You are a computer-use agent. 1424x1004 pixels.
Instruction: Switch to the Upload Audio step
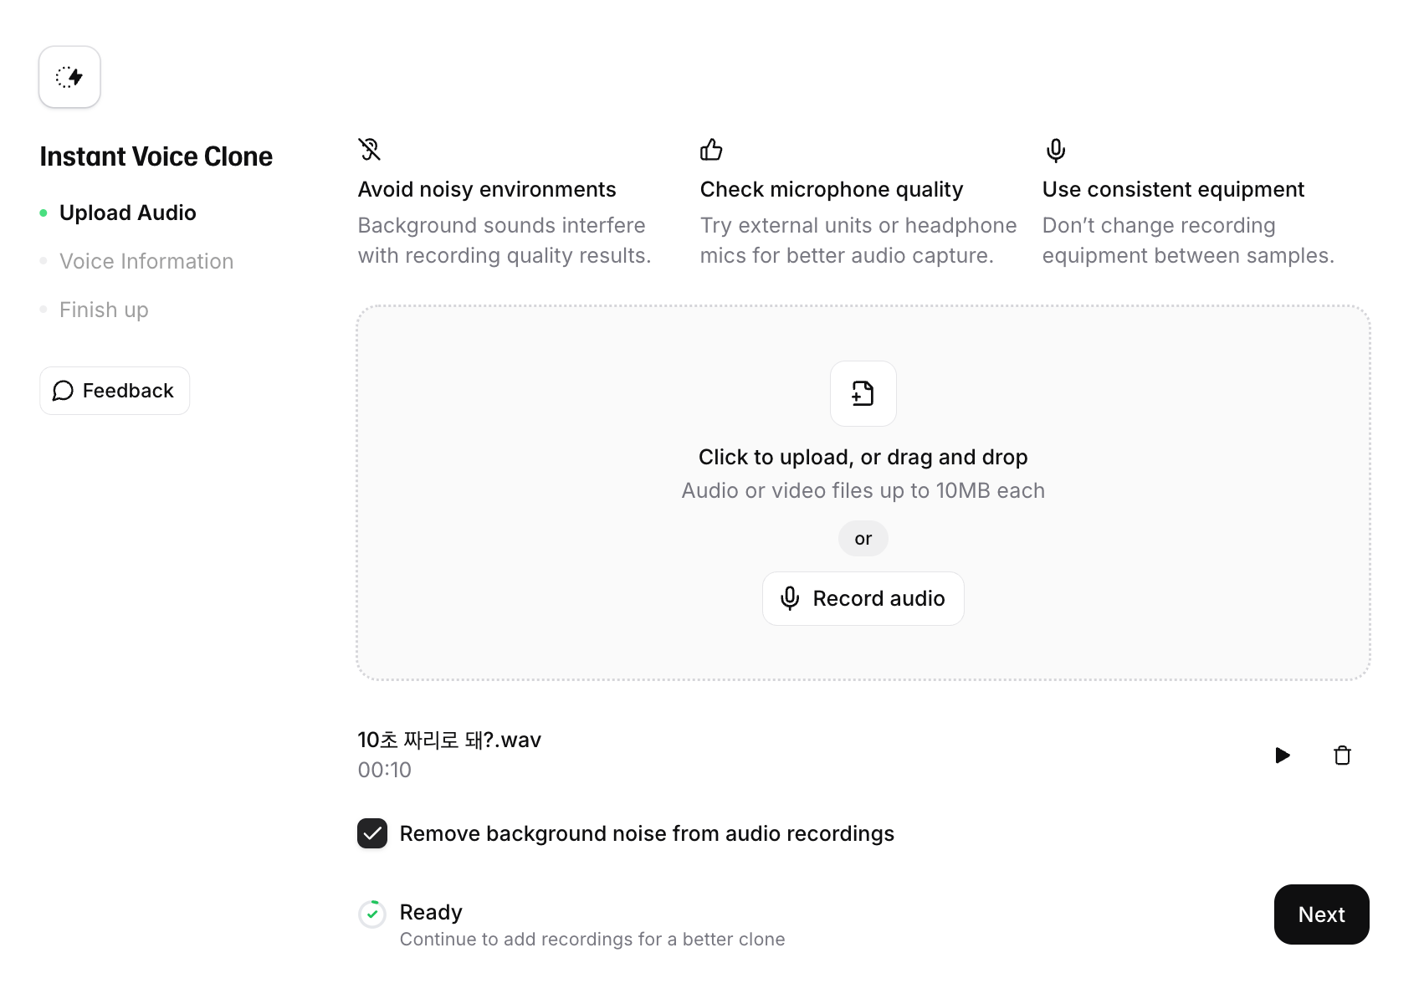128,213
